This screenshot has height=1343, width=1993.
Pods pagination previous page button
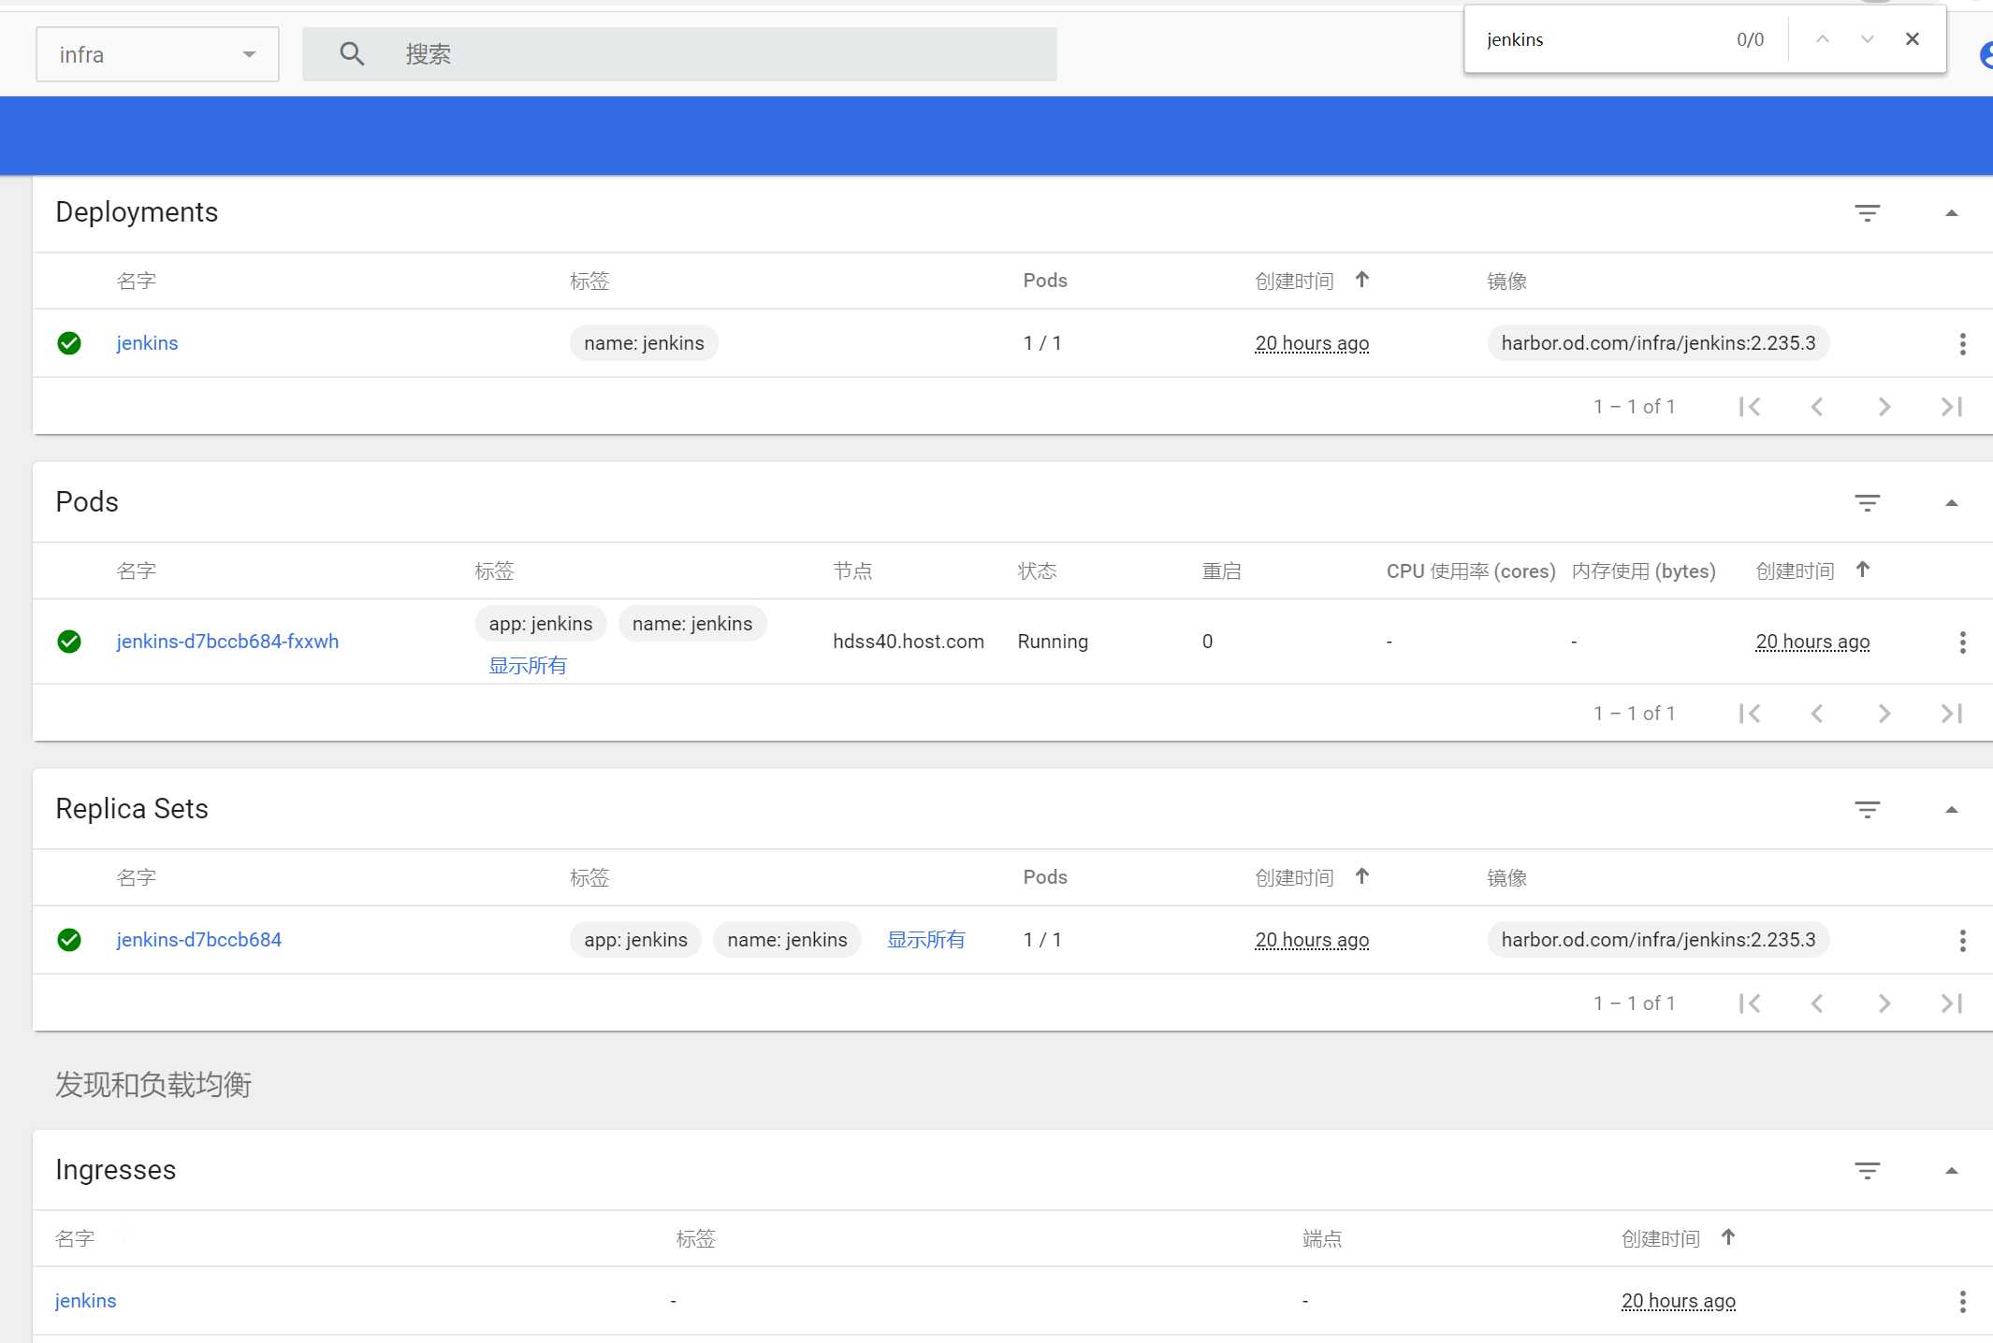tap(1816, 714)
